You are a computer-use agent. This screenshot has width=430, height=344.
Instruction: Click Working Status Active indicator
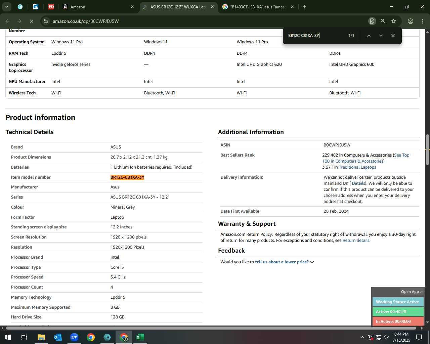(x=398, y=302)
